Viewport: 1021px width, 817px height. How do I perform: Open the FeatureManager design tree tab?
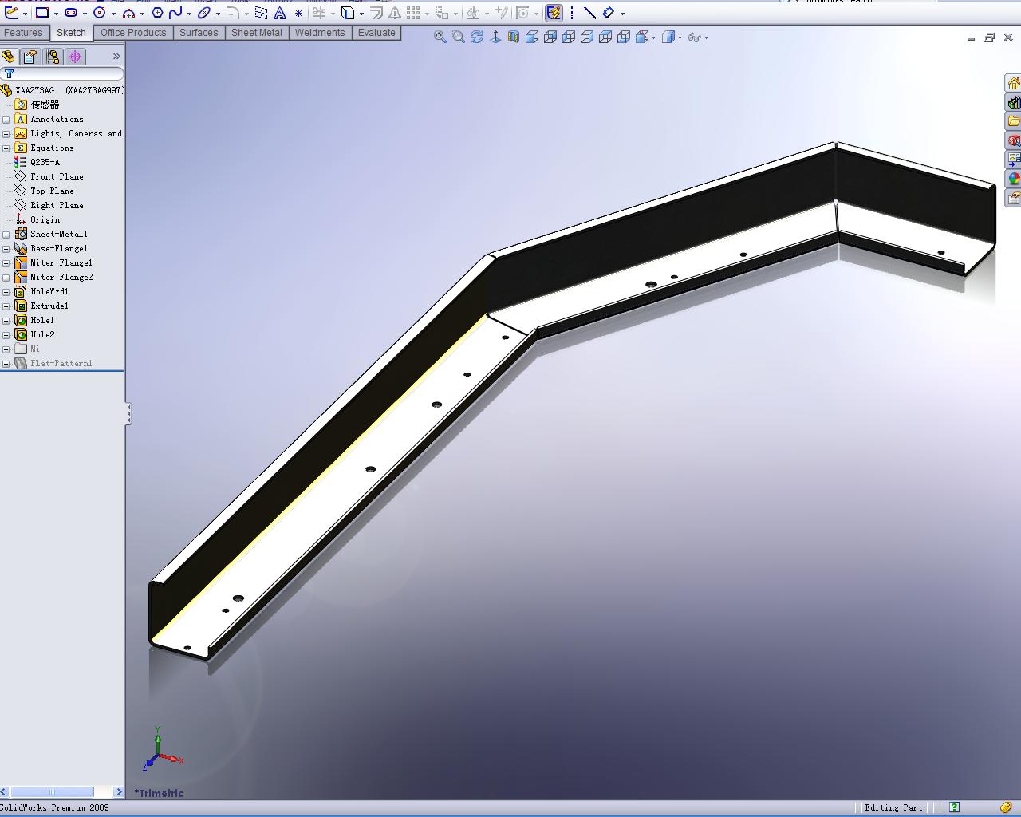[x=9, y=57]
